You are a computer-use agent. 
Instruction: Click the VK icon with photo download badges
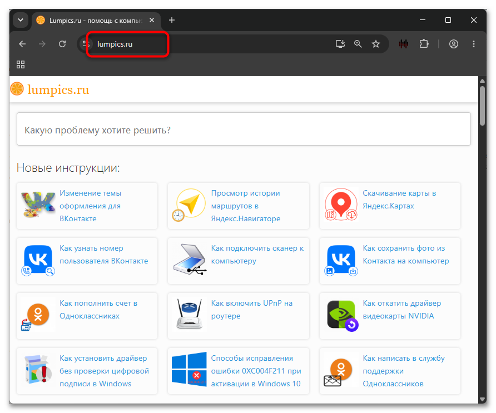341,261
